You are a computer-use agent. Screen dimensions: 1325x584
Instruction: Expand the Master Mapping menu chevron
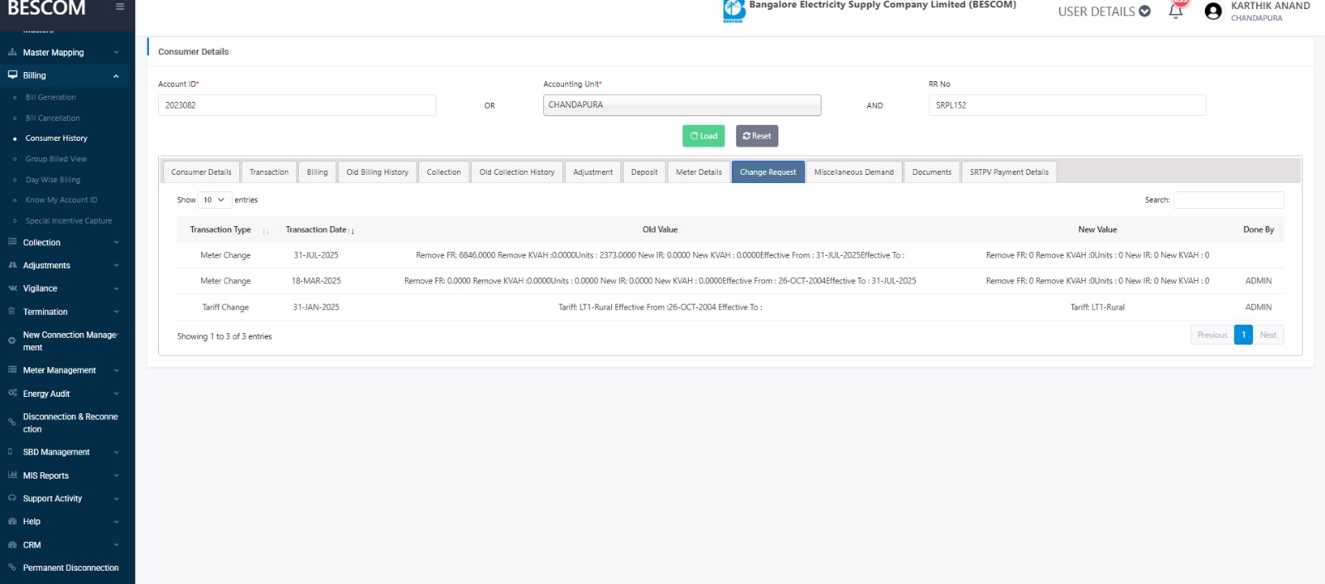click(116, 52)
